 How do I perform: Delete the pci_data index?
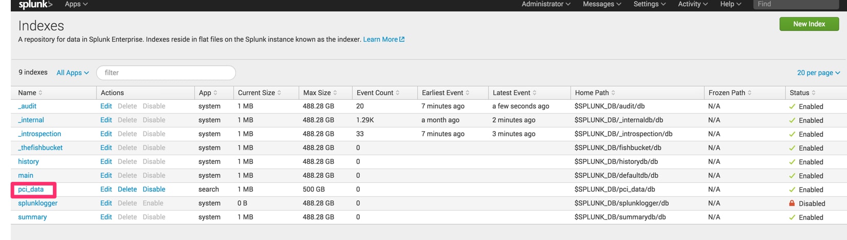(x=127, y=190)
